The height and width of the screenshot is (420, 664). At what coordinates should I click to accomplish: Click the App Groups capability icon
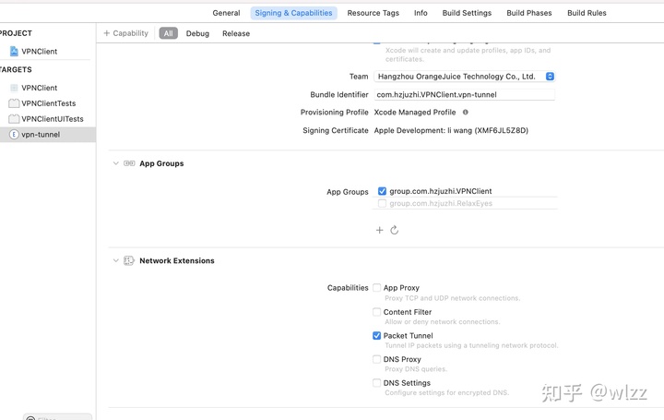click(129, 163)
